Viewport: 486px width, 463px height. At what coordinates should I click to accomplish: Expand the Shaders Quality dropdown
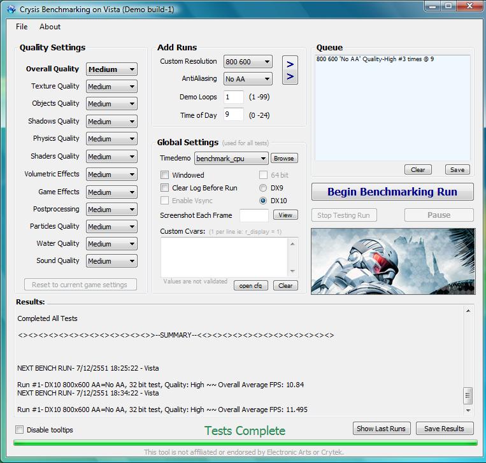click(111, 157)
